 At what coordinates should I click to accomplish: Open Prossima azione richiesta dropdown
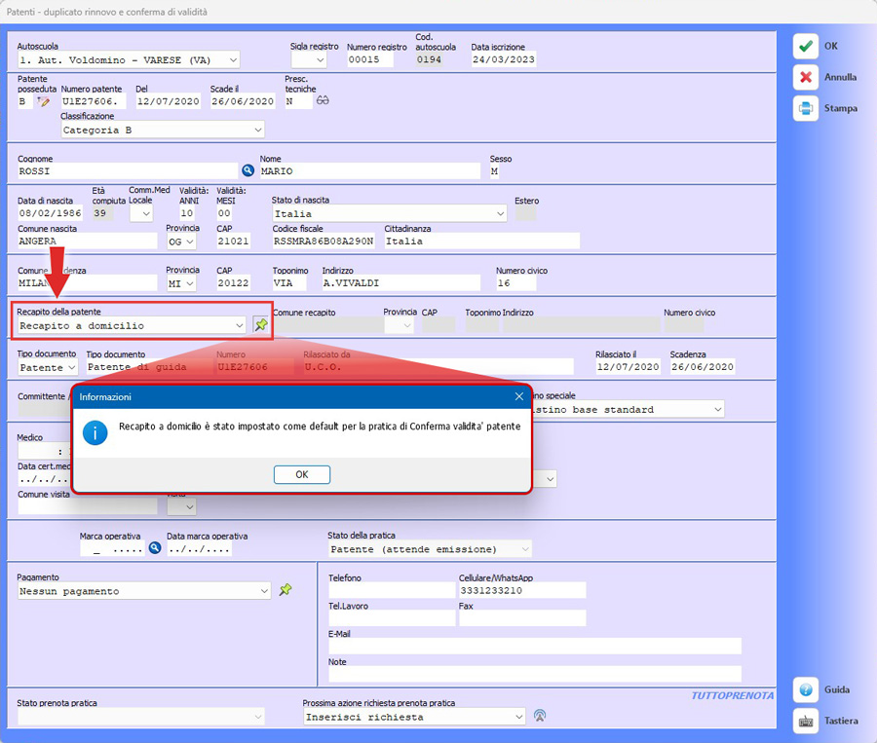point(518,717)
